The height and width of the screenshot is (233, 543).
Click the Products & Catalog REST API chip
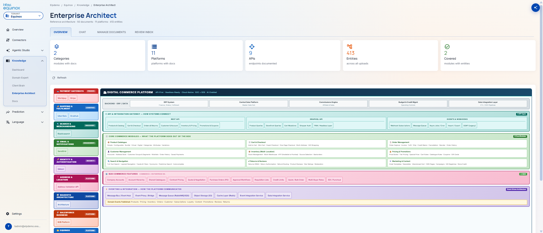[116, 125]
